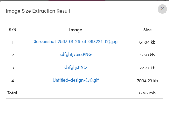Select serial number 1 cell
The width and height of the screenshot is (169, 123).
[13, 42]
